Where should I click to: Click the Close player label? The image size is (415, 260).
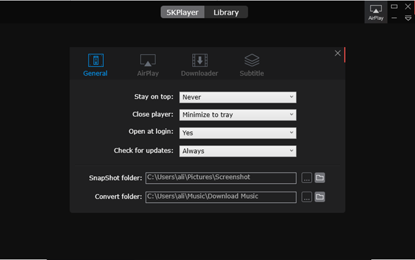[x=153, y=114]
